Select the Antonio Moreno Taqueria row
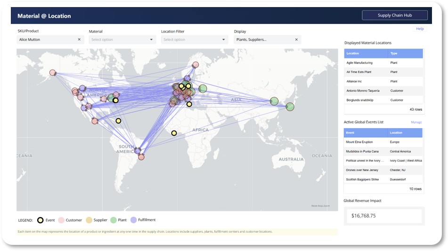Image resolution: width=448 pixels, height=251 pixels. pos(383,90)
